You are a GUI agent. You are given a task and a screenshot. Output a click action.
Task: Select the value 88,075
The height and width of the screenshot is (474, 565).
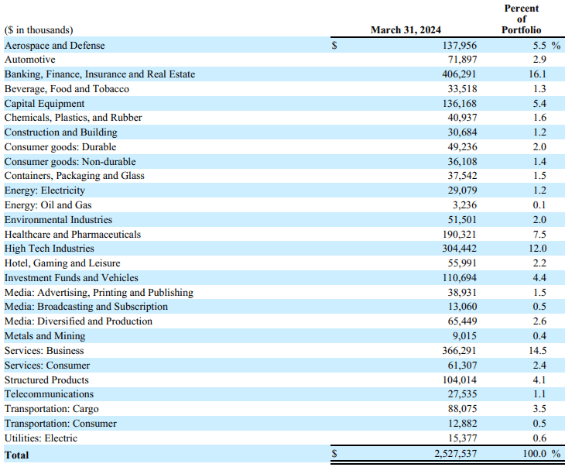(x=462, y=409)
